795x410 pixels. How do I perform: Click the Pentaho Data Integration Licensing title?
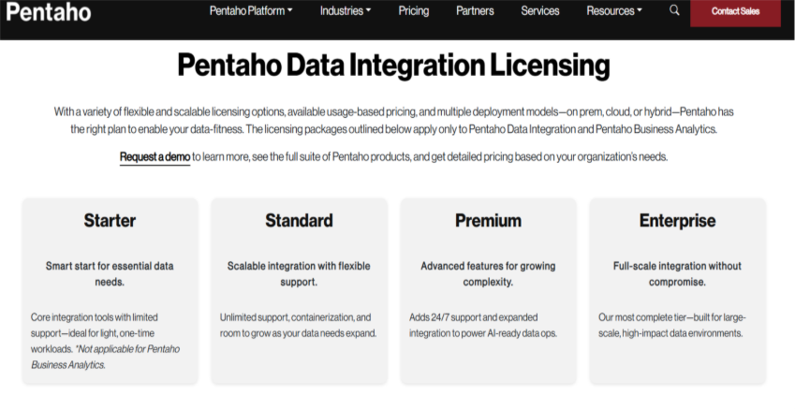[x=393, y=66]
